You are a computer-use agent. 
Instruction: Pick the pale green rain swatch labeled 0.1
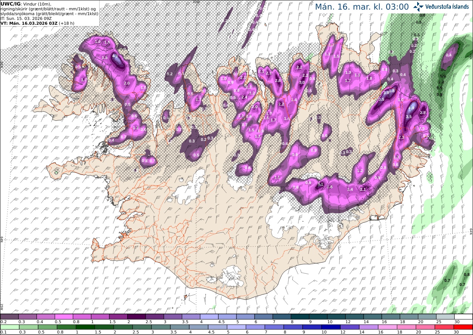(x=9, y=327)
